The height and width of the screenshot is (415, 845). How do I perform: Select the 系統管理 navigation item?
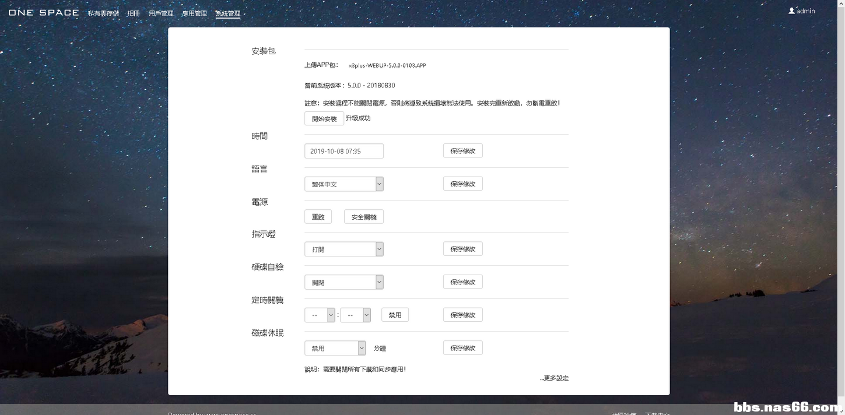coord(227,13)
